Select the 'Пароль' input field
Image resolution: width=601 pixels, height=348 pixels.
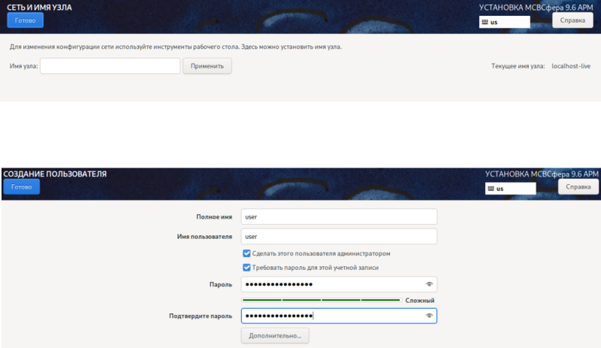331,284
